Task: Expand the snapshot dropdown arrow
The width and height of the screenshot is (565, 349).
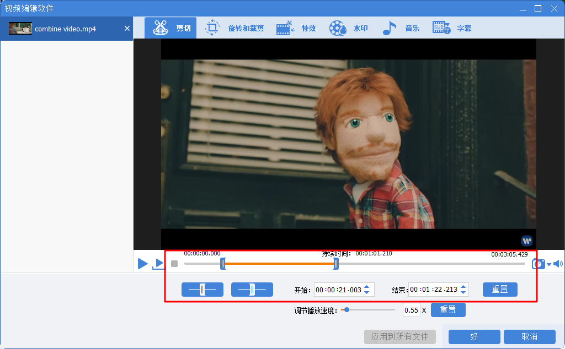Action: (x=548, y=265)
